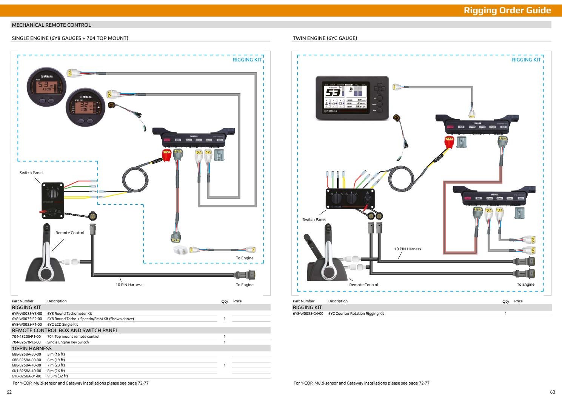The height and width of the screenshot is (397, 562).
Task: Click the single engine switch panel image
Action: tap(52, 200)
